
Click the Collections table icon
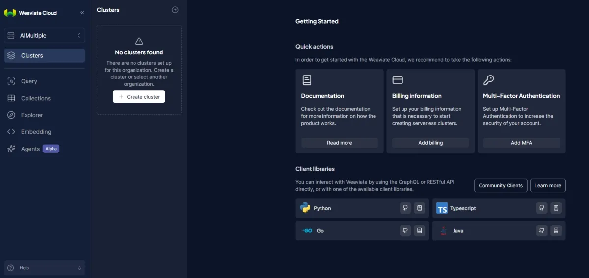pos(11,98)
